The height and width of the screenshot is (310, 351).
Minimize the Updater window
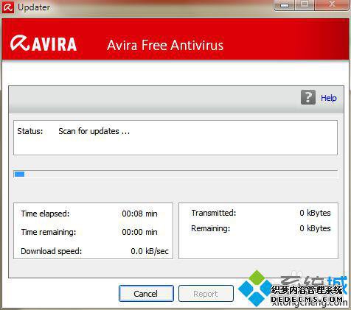coord(284,5)
